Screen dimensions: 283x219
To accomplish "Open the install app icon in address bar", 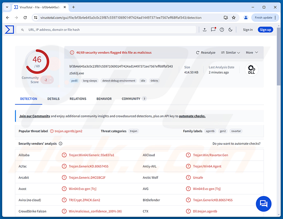I will [226, 18].
